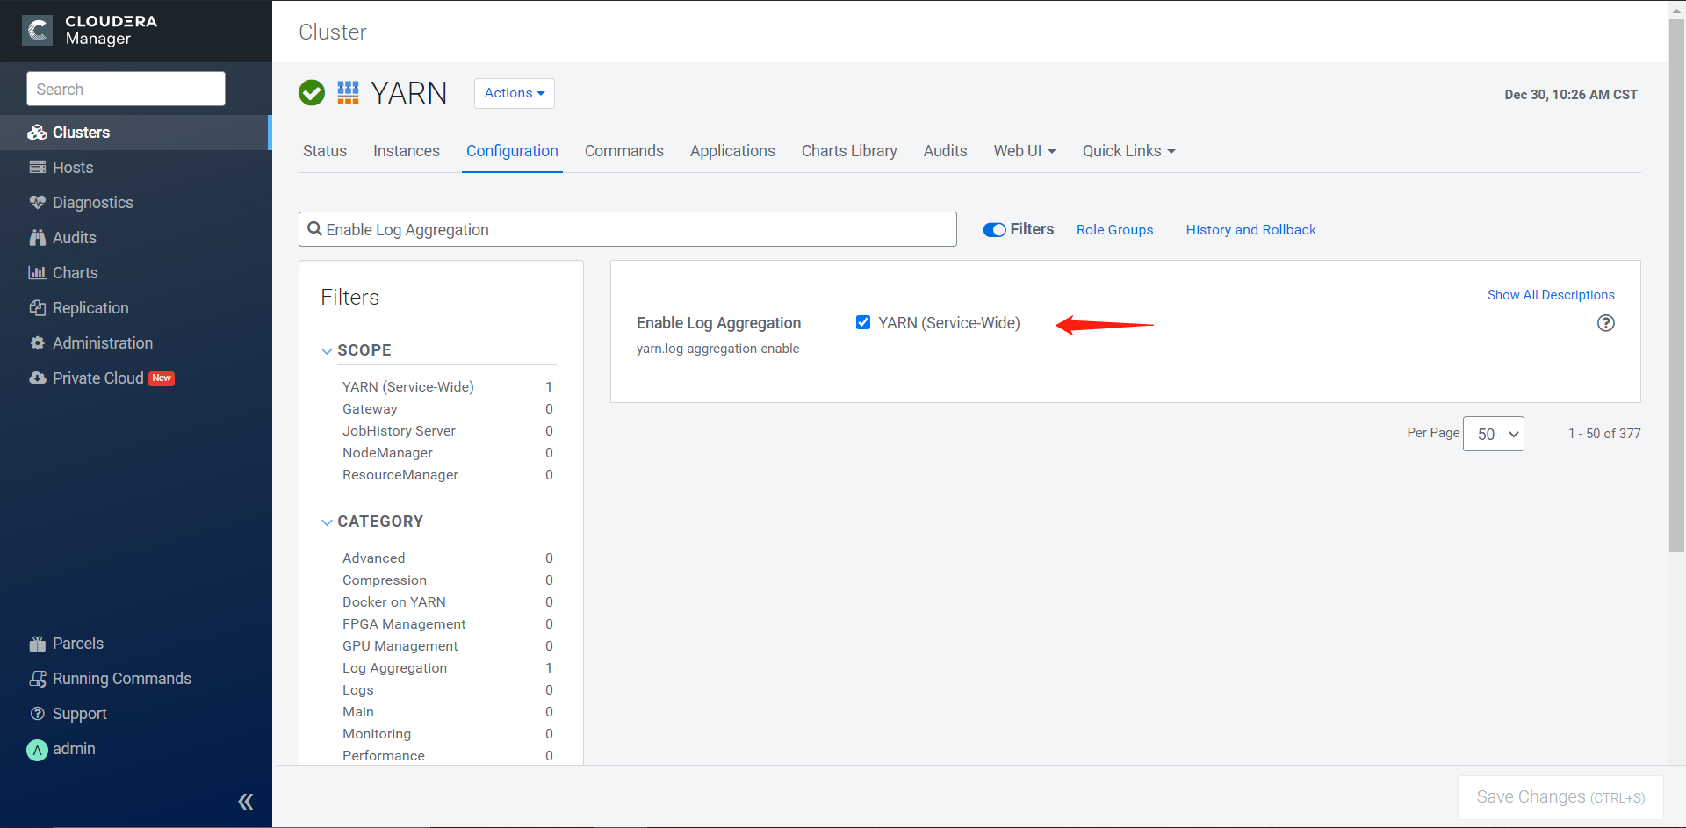Open the Commands tab
Viewport: 1686px width, 828px height.
pos(624,151)
